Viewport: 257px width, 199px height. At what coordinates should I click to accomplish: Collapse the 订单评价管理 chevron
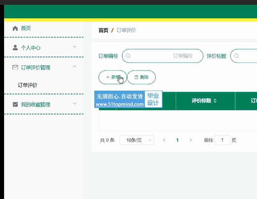[74, 67]
